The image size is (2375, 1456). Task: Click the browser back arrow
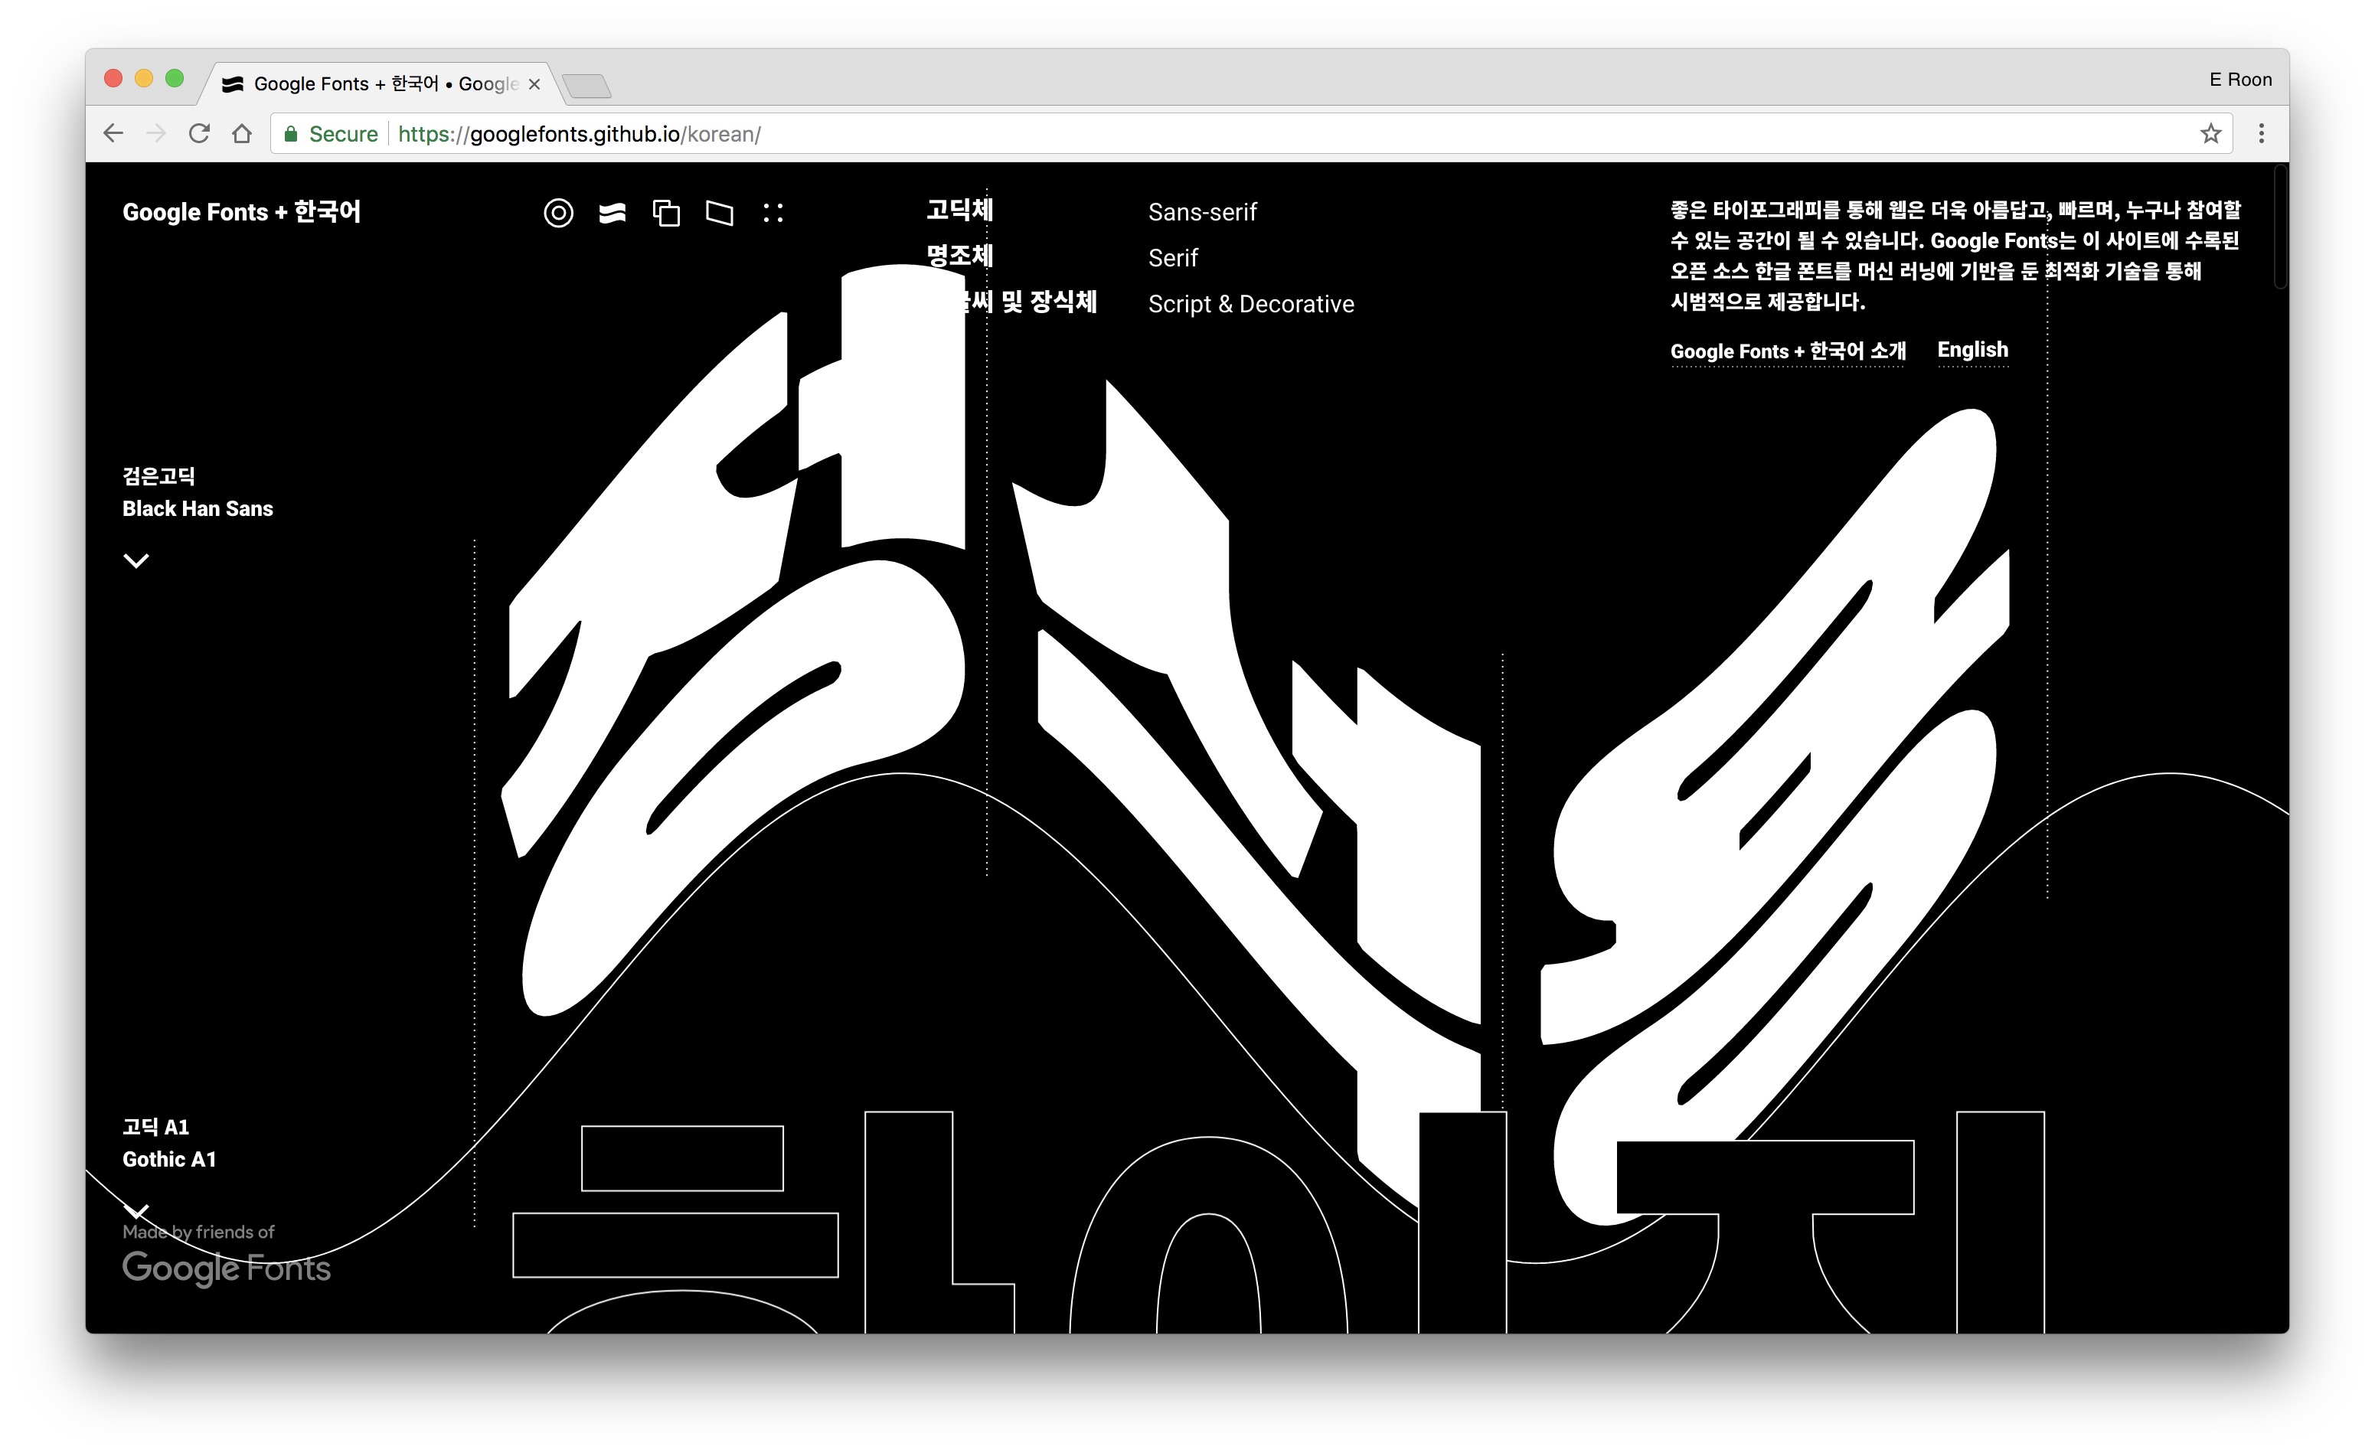pyautogui.click(x=113, y=134)
